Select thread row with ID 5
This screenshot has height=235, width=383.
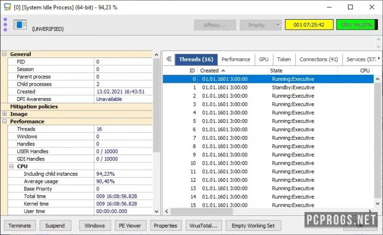click(x=268, y=121)
